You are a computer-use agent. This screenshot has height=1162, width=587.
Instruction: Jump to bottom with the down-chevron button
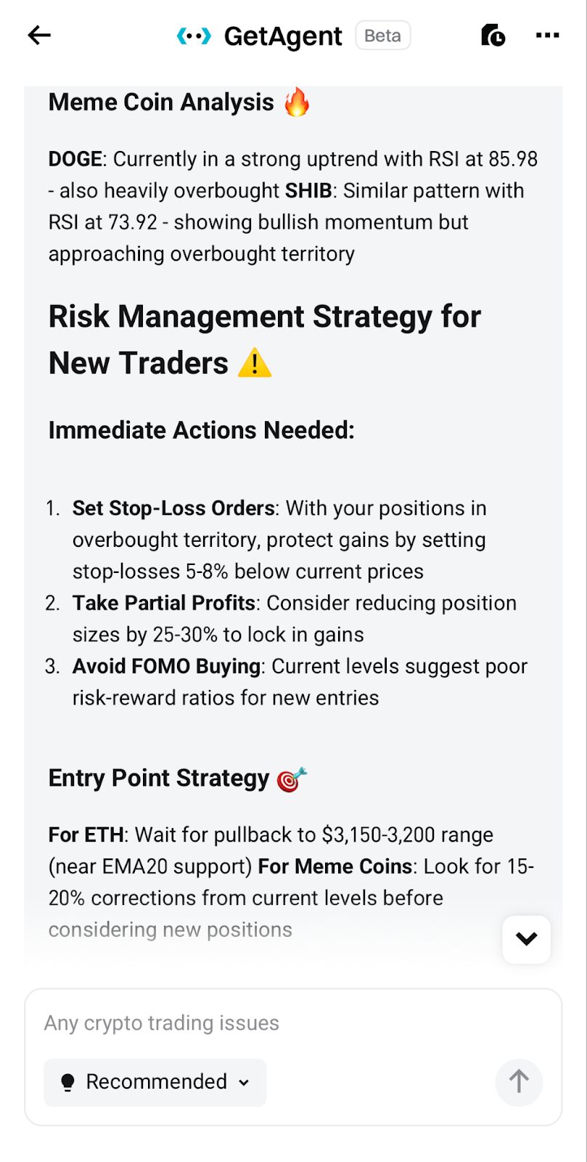point(526,939)
